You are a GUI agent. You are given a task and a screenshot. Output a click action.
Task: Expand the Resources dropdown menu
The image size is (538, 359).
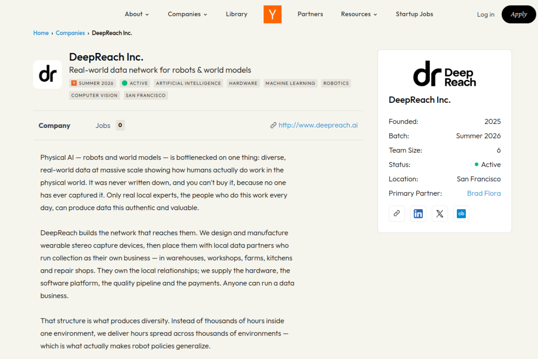(x=359, y=14)
